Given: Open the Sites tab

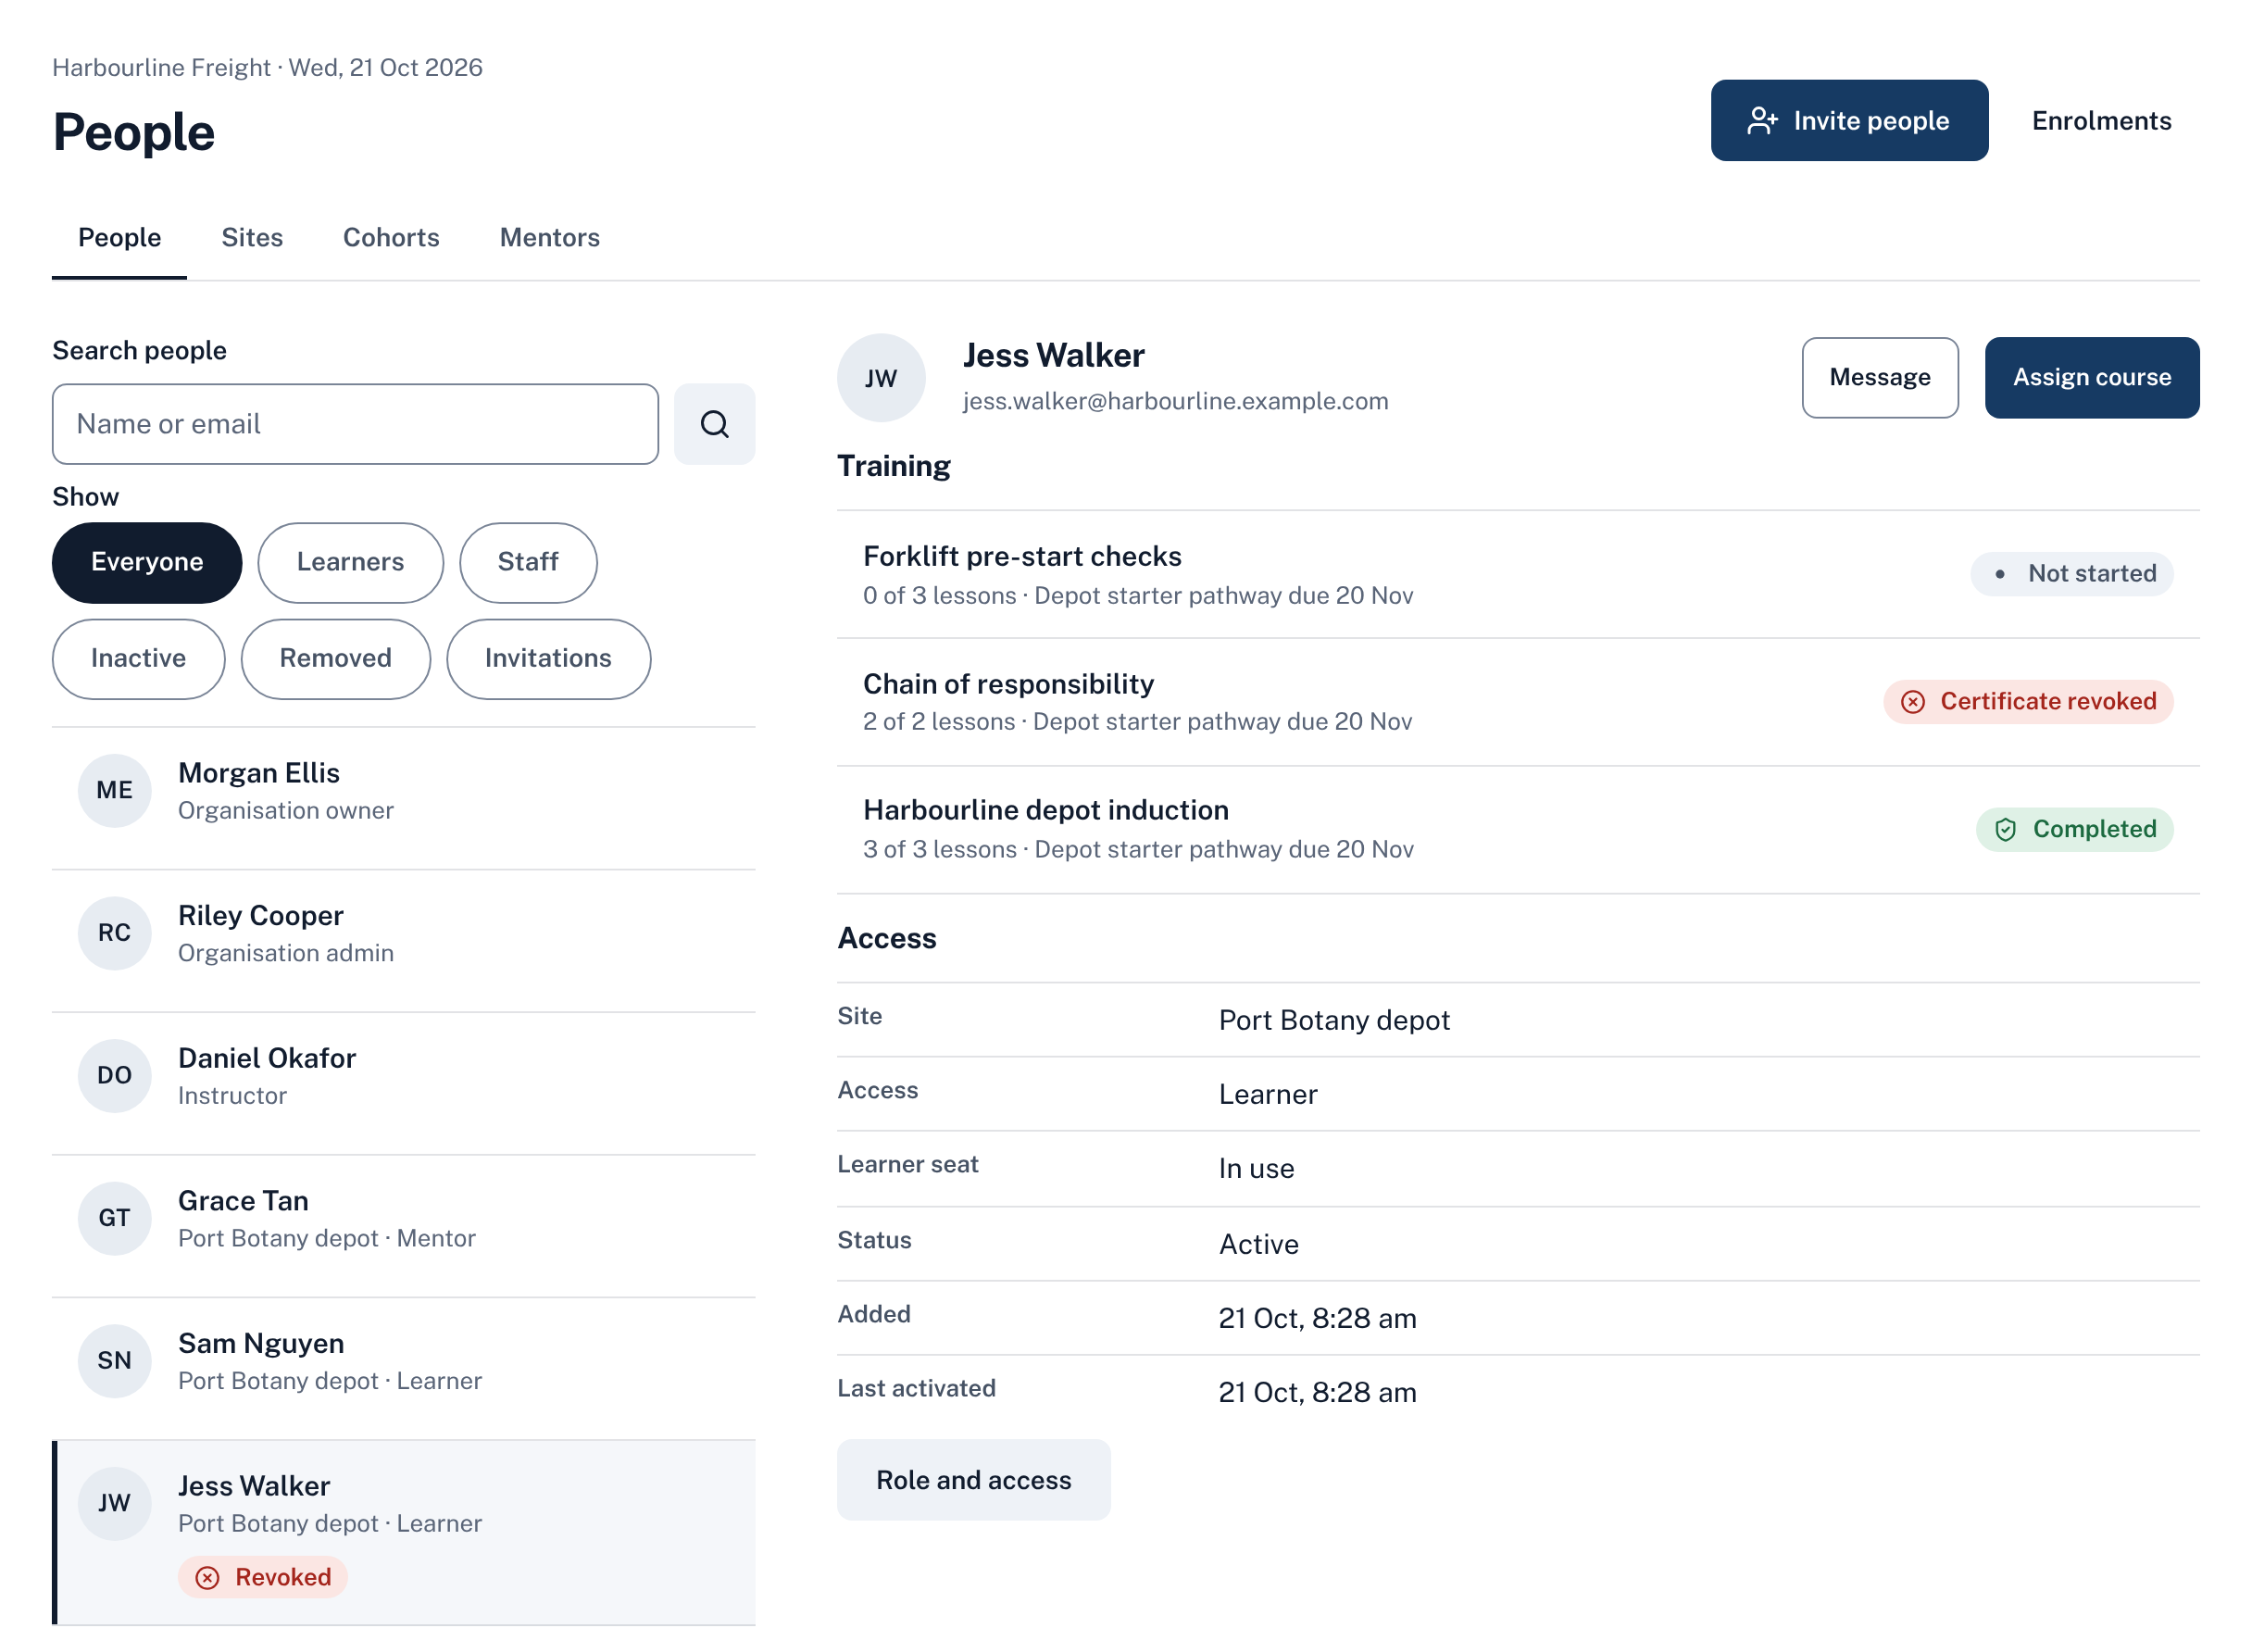Looking at the screenshot, I should coord(252,238).
